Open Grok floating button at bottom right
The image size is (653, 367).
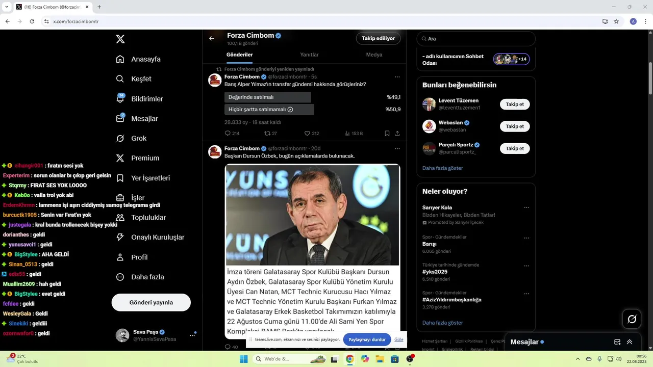pos(632,319)
